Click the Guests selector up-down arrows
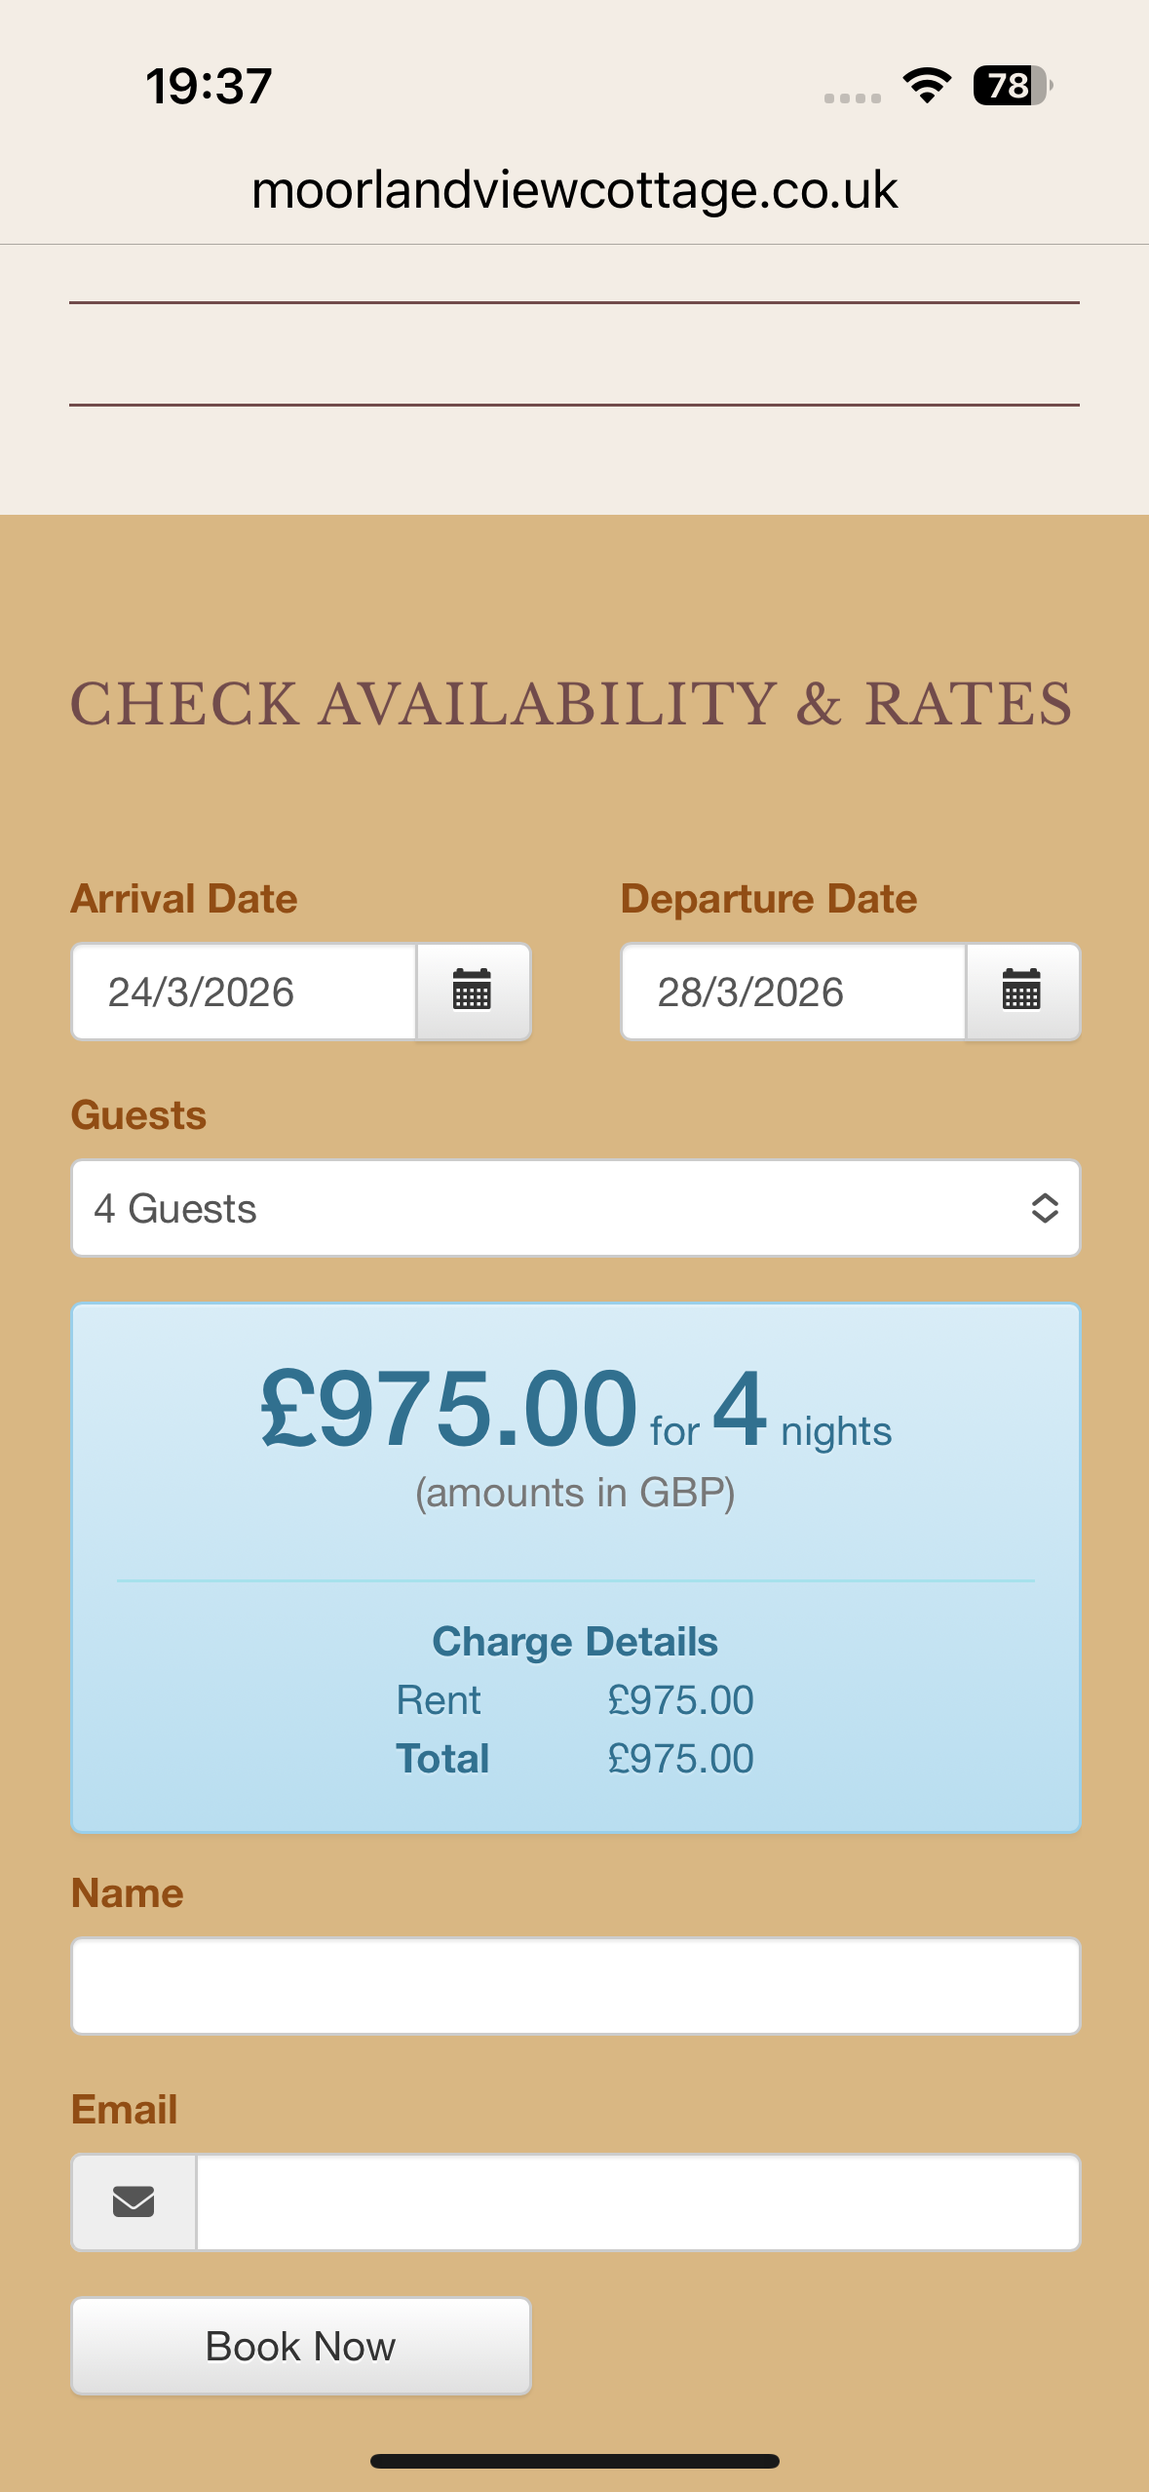Screen dimensions: 1149x2492 pyautogui.click(x=1045, y=1208)
